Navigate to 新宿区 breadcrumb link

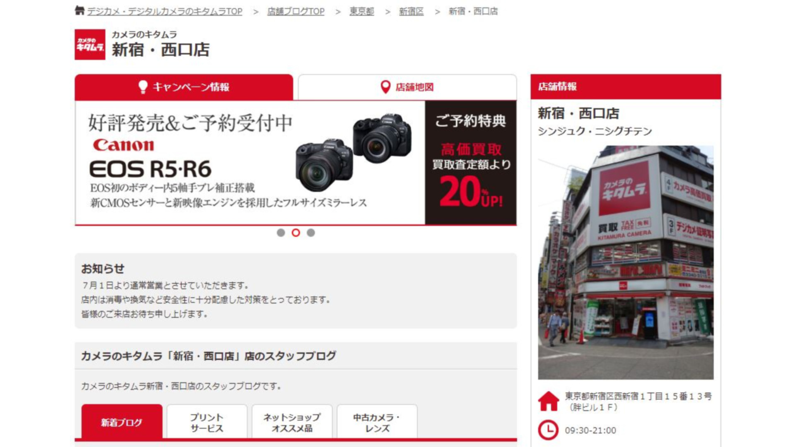coord(411,11)
